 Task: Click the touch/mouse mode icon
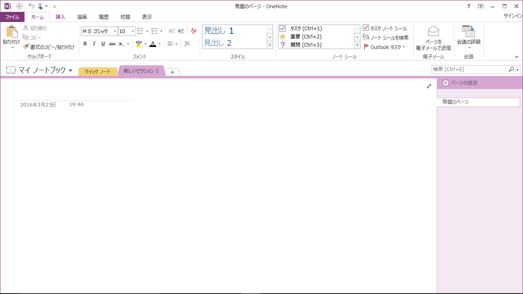point(40,6)
